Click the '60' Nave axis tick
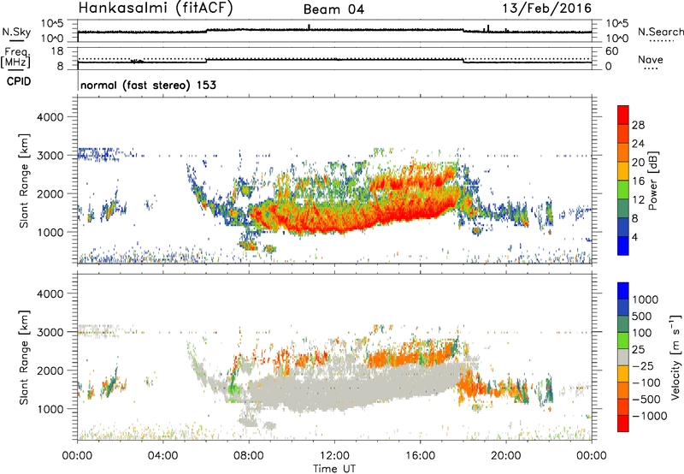The image size is (684, 474). pyautogui.click(x=611, y=51)
